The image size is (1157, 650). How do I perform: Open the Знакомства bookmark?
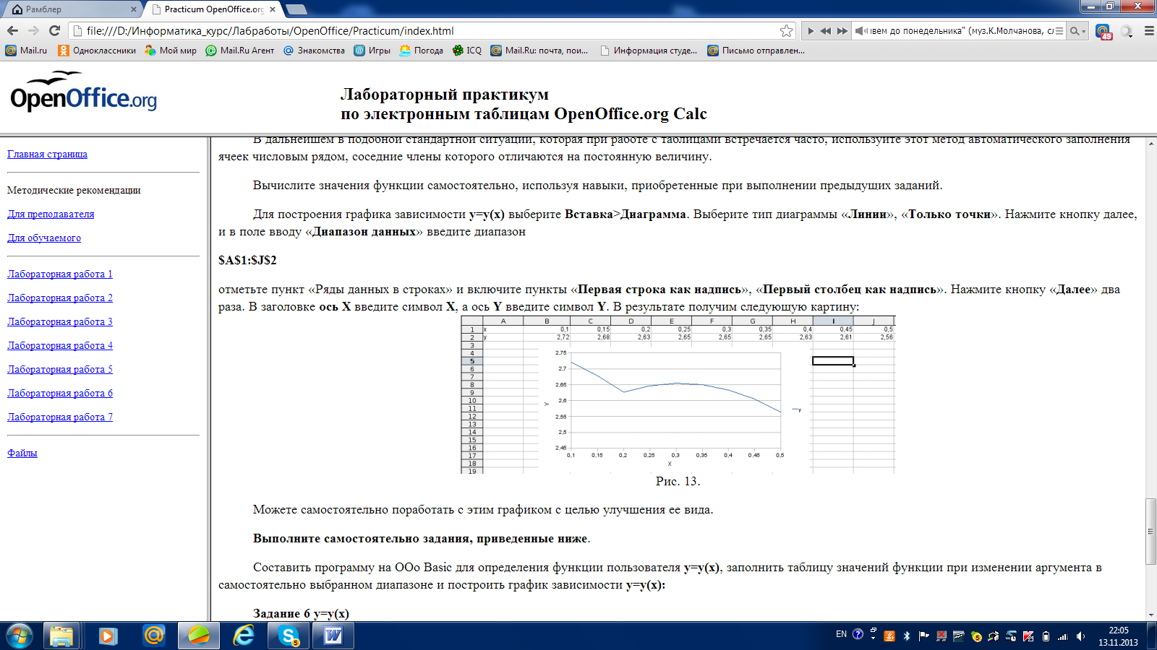[x=315, y=51]
